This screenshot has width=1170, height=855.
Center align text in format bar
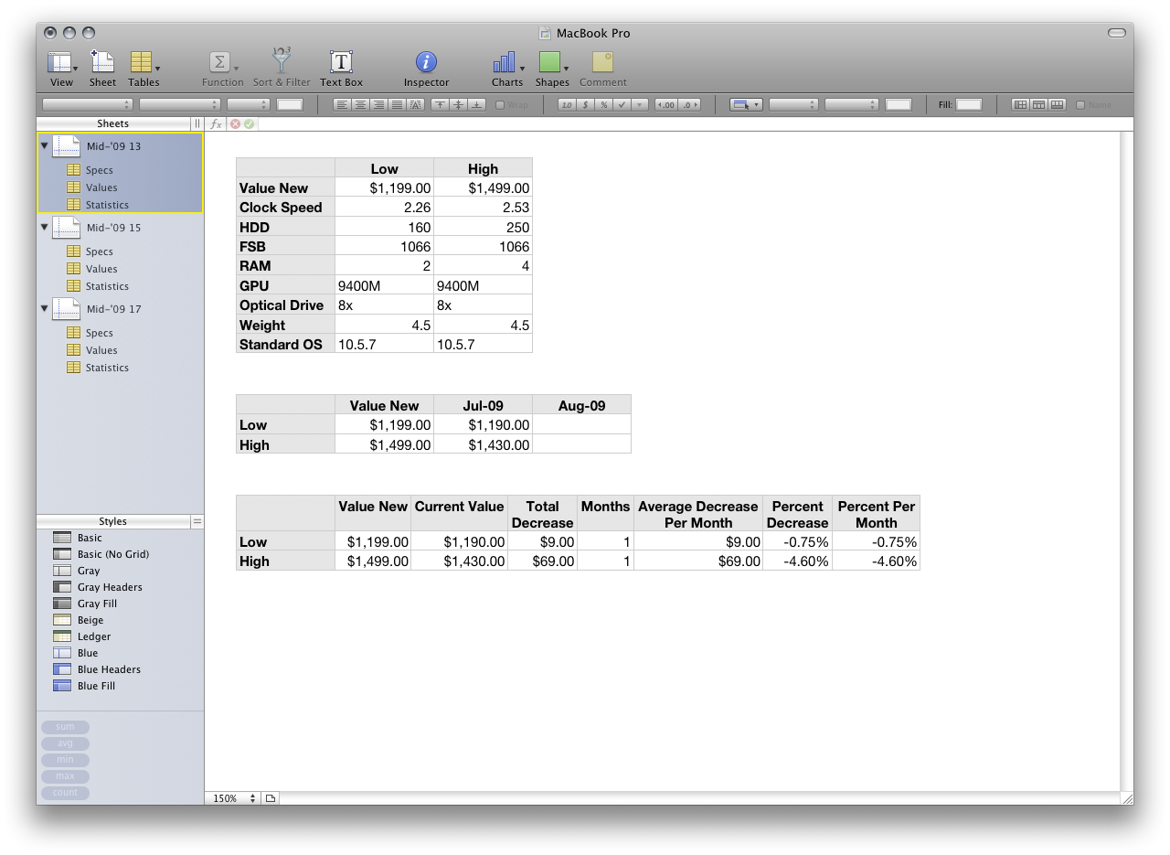pyautogui.click(x=360, y=105)
